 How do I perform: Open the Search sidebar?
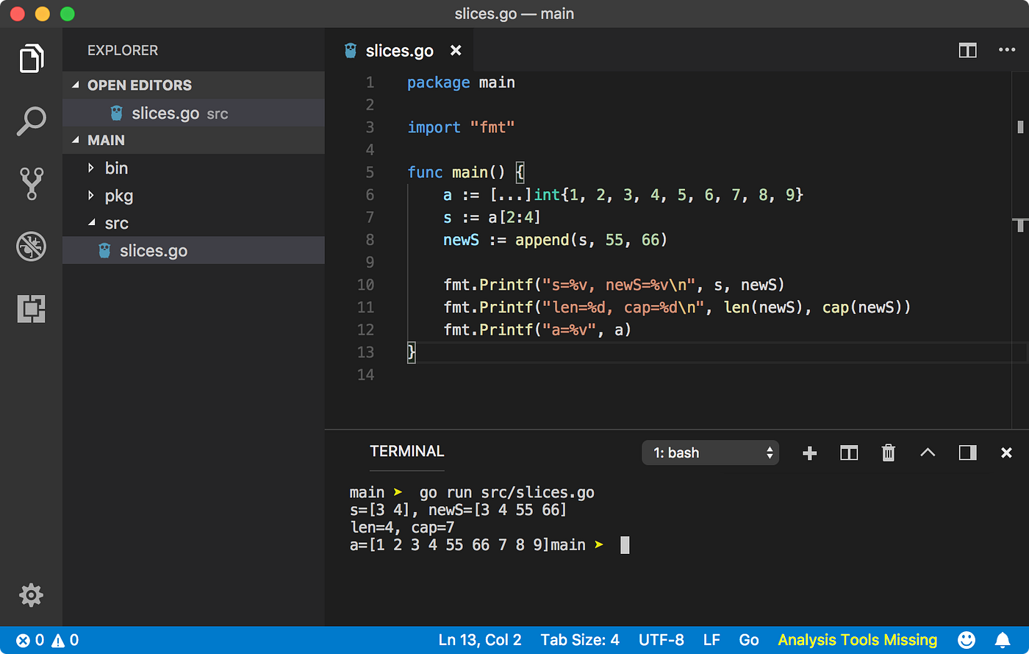[x=31, y=120]
